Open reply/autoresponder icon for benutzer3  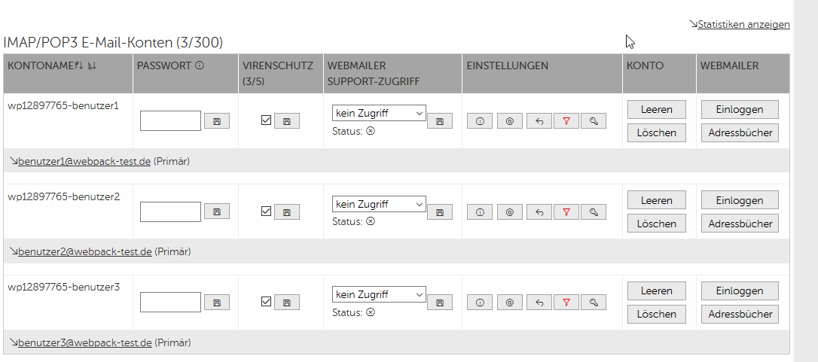pos(539,303)
